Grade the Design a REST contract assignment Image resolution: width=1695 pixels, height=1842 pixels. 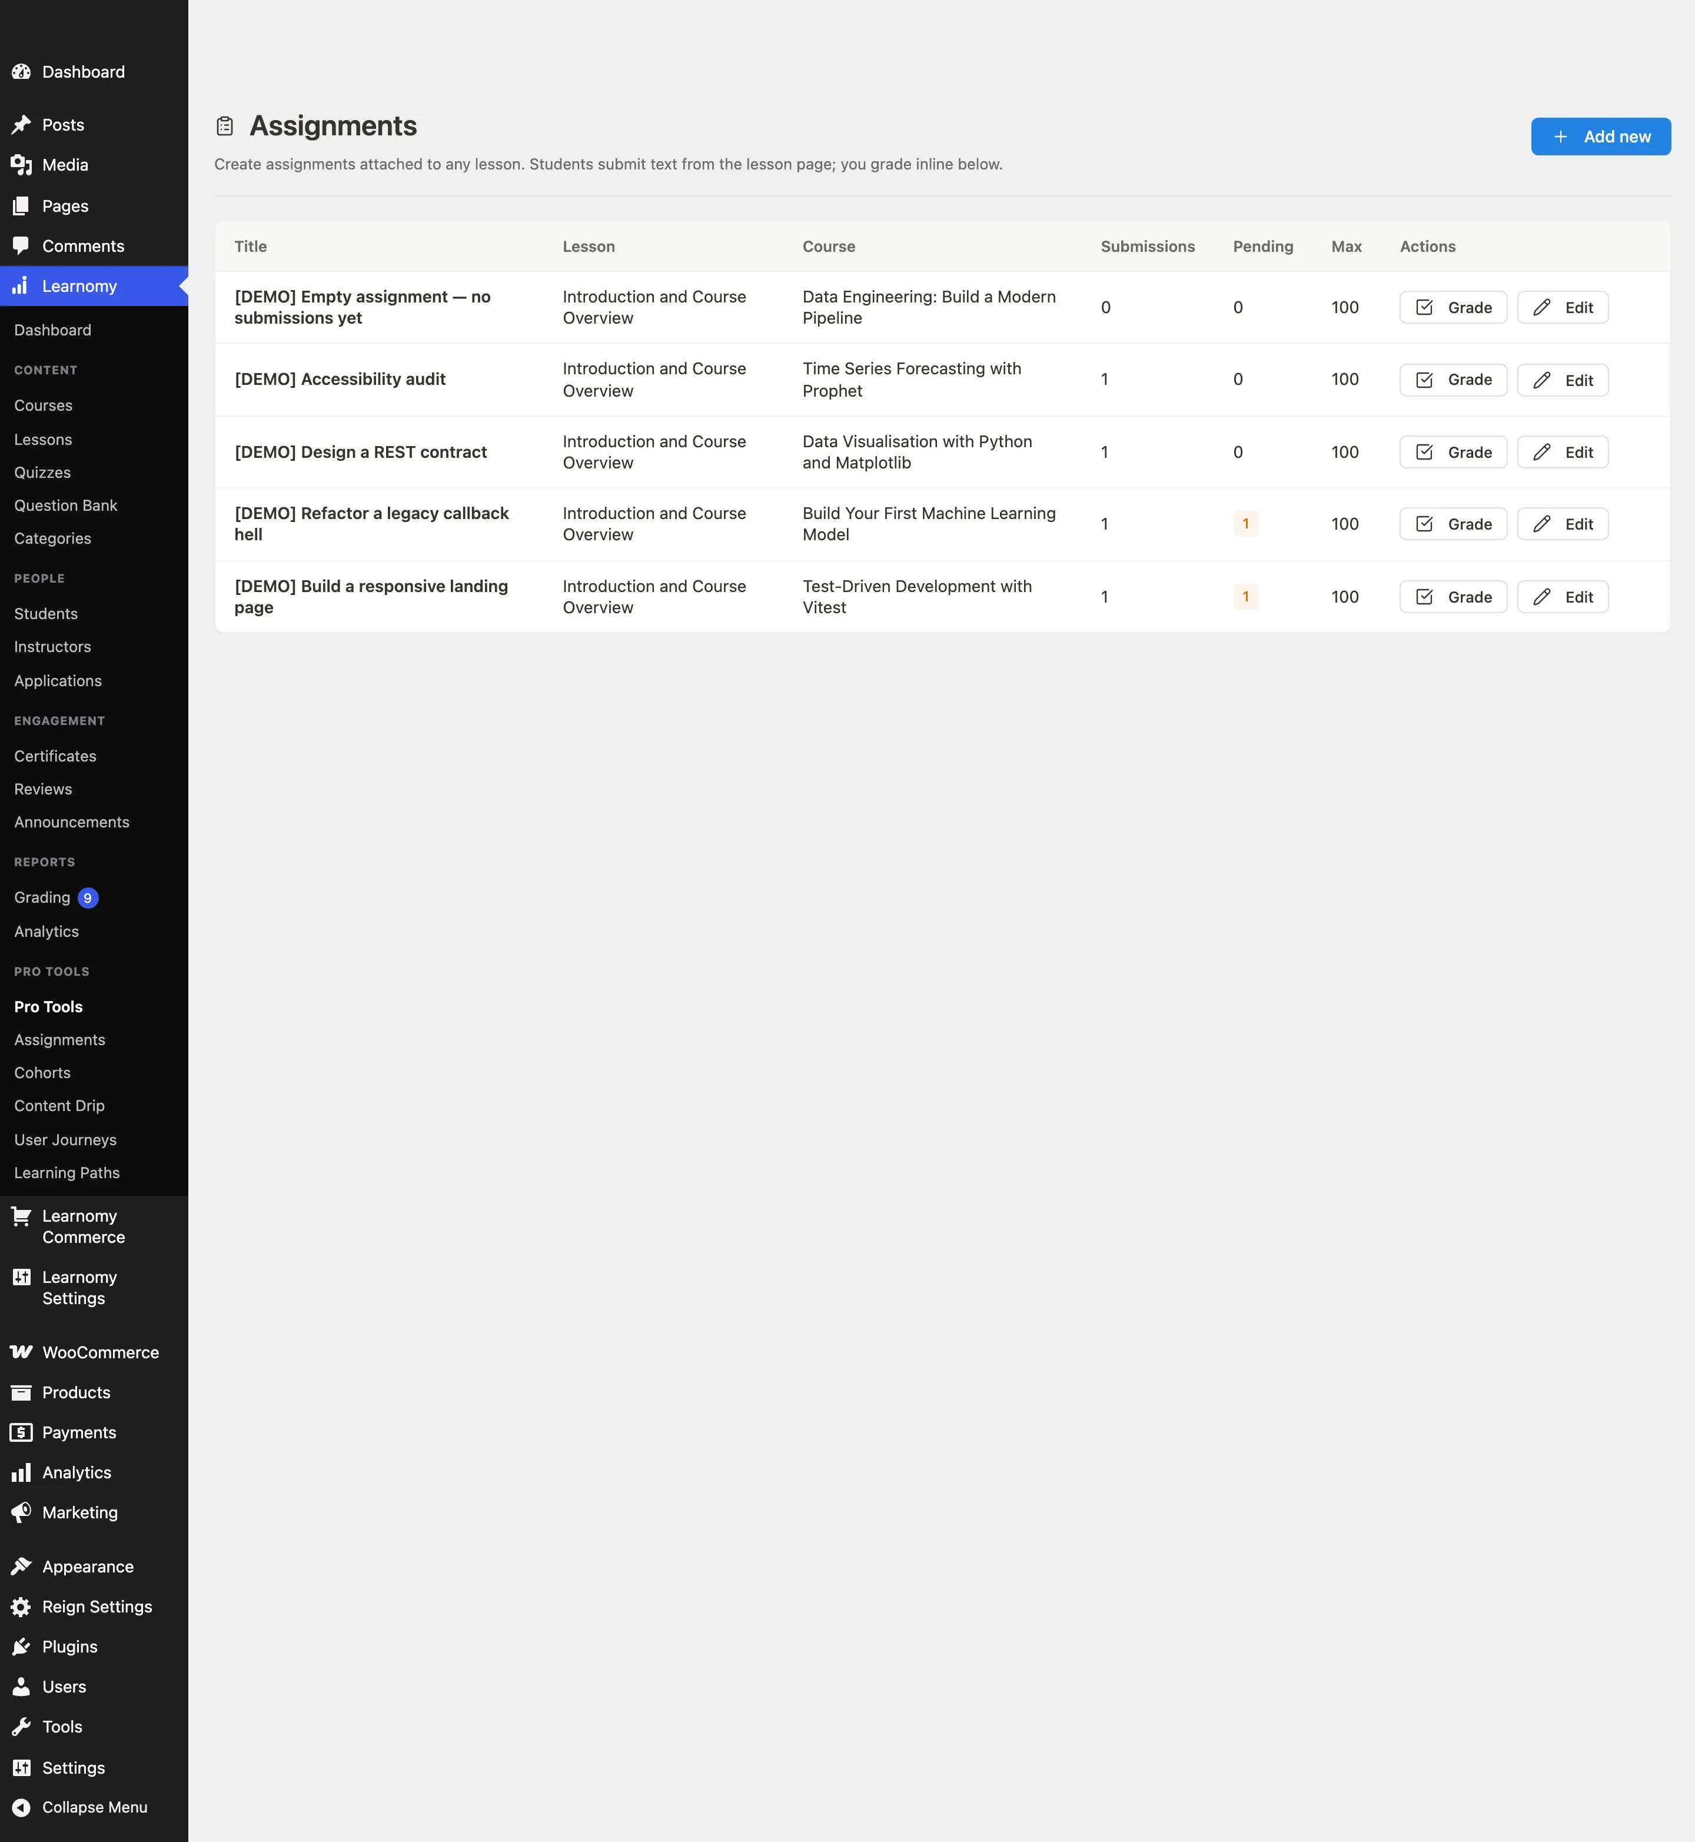pos(1453,452)
